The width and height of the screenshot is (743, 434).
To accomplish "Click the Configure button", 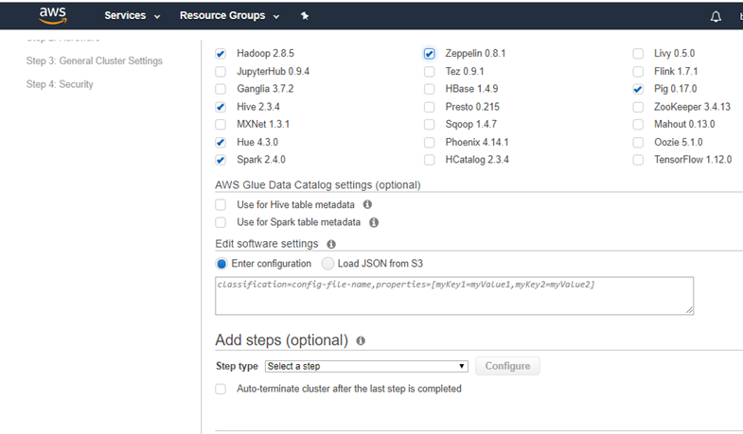I will [x=507, y=366].
